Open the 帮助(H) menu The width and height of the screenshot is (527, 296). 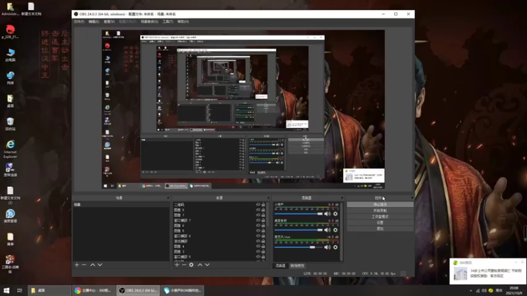coord(183,22)
